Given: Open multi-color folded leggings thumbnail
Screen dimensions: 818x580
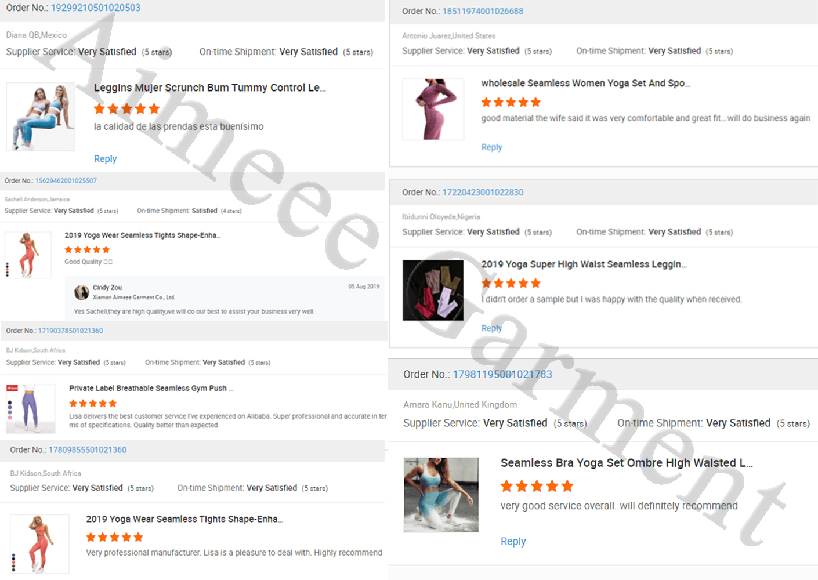Looking at the screenshot, I should [433, 290].
